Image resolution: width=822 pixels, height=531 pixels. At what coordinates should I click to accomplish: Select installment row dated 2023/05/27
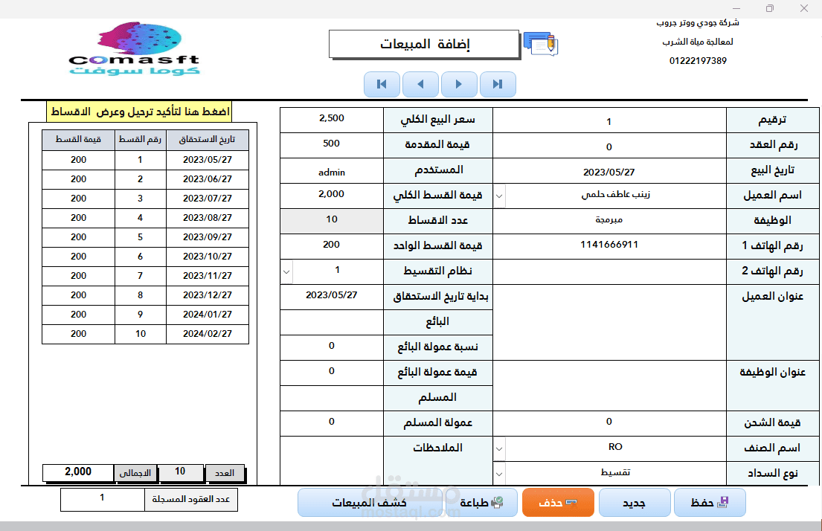click(x=145, y=160)
